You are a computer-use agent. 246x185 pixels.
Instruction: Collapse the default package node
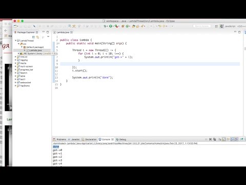22,47
